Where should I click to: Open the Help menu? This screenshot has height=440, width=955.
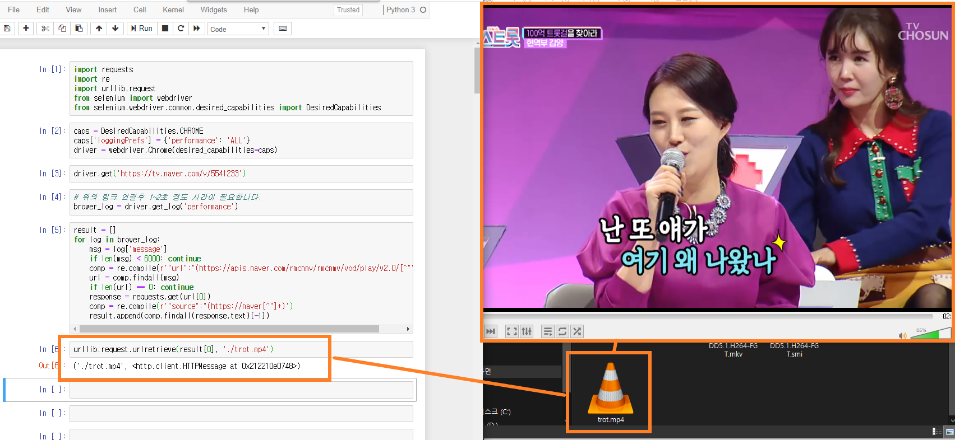coord(251,10)
